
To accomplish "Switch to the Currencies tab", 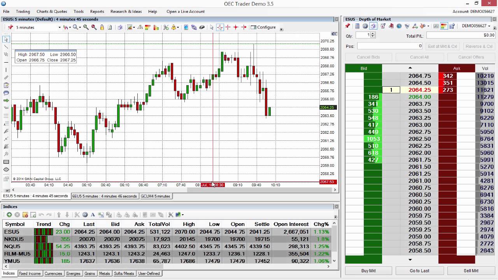I will pos(53,273).
